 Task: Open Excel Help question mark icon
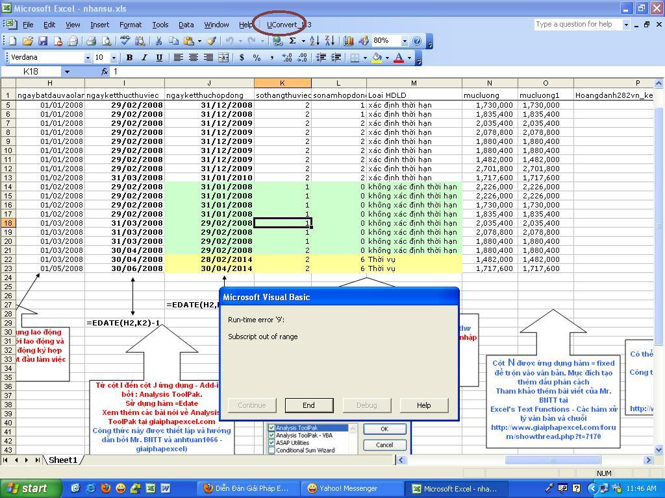click(418, 41)
